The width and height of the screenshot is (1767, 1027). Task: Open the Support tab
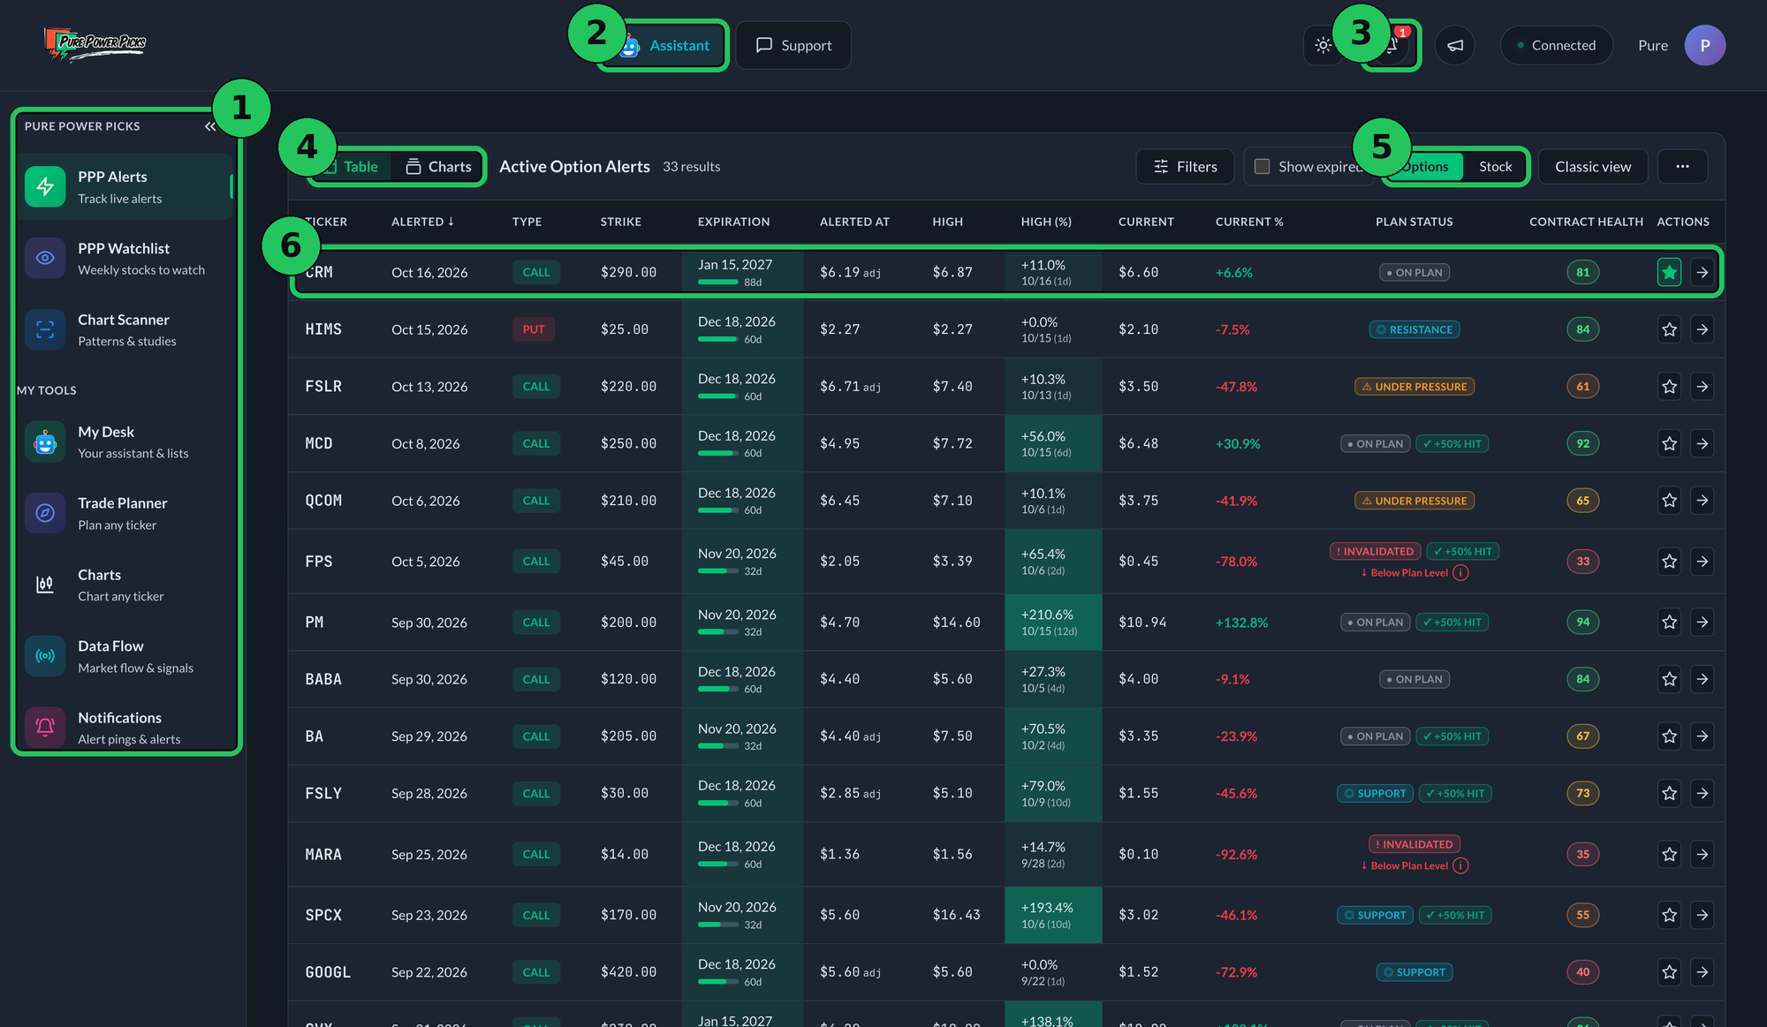(x=793, y=45)
